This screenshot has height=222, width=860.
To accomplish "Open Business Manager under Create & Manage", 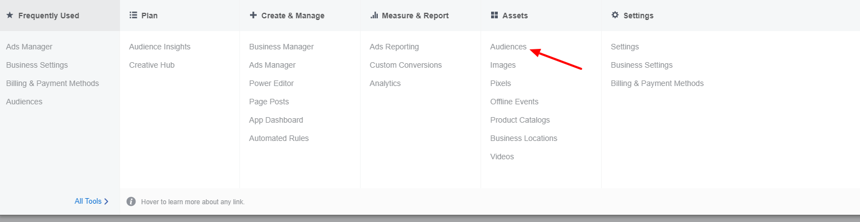I will [x=282, y=47].
